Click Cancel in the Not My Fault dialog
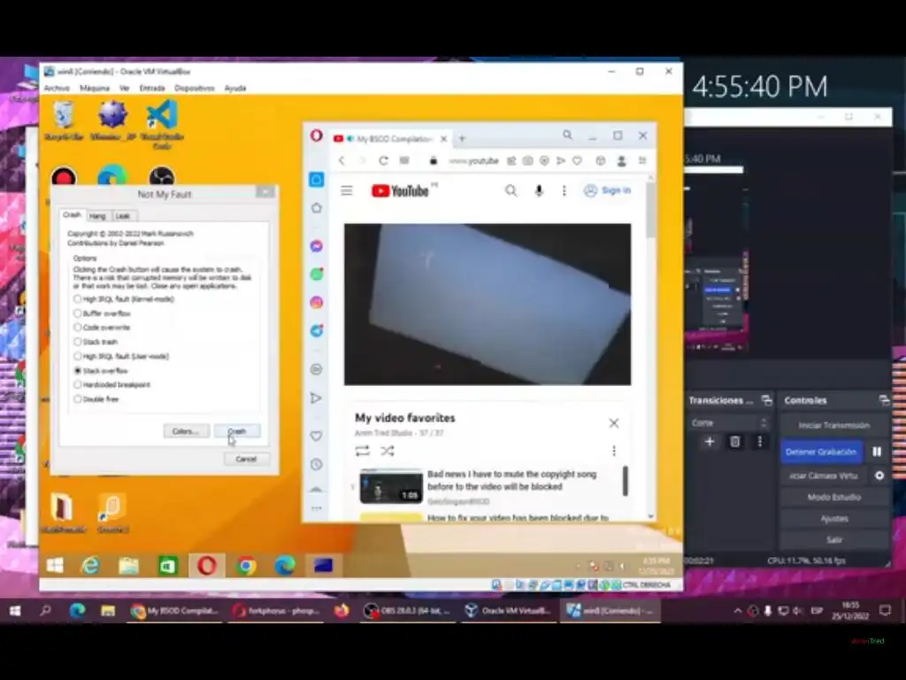Viewport: 906px width, 680px height. (246, 460)
